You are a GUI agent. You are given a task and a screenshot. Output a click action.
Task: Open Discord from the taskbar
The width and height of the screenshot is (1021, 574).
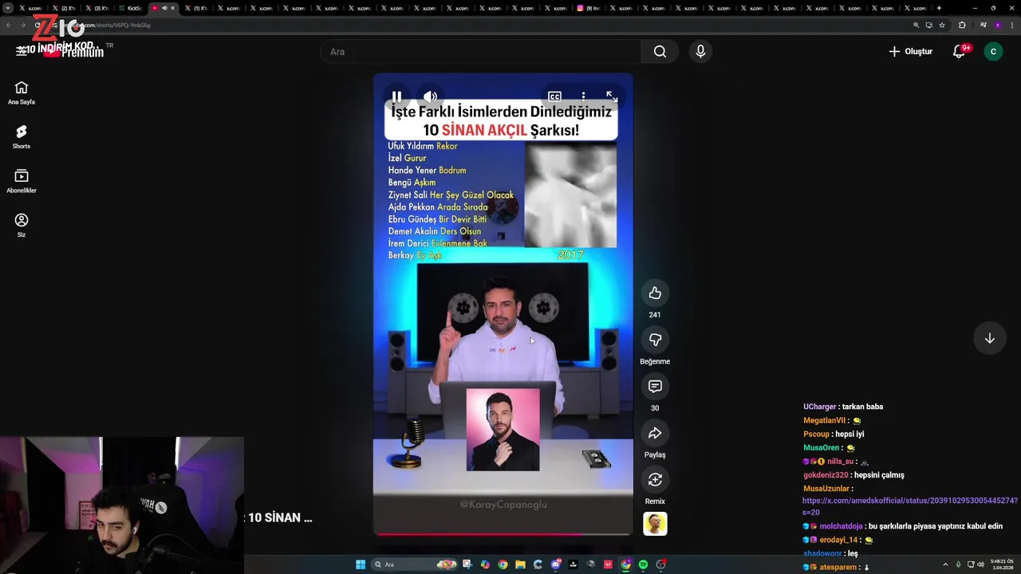tap(555, 564)
